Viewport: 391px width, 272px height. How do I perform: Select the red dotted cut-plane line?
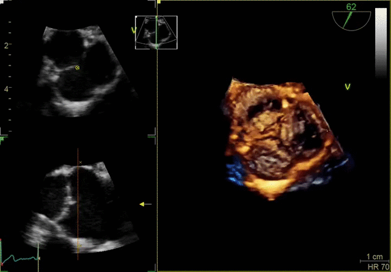click(78, 207)
